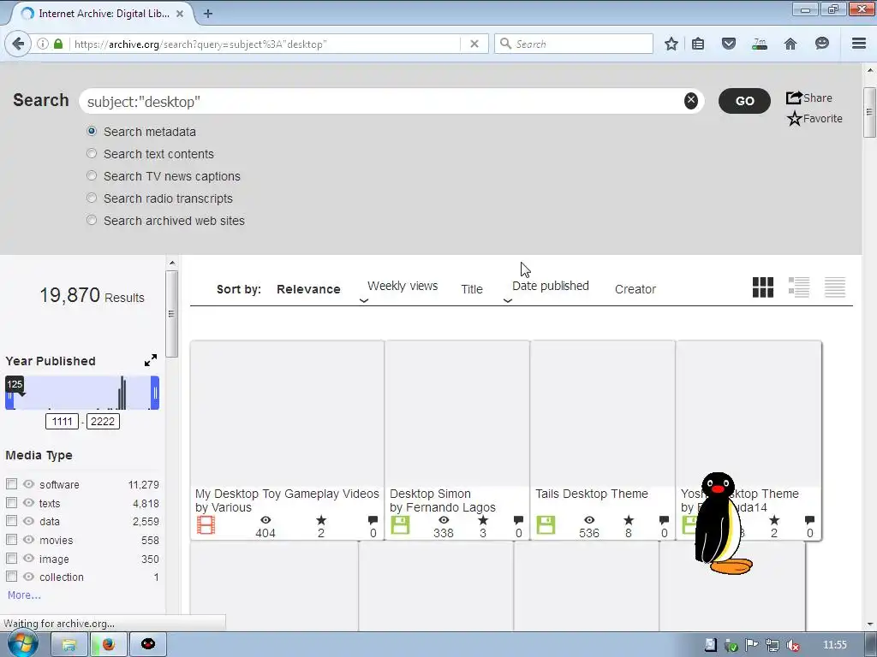
Task: Click the year 2222 end field
Action: pyautogui.click(x=103, y=421)
